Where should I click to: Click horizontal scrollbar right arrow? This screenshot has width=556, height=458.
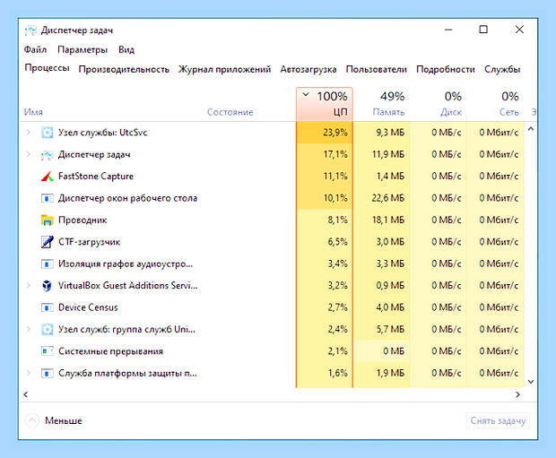pos(517,394)
